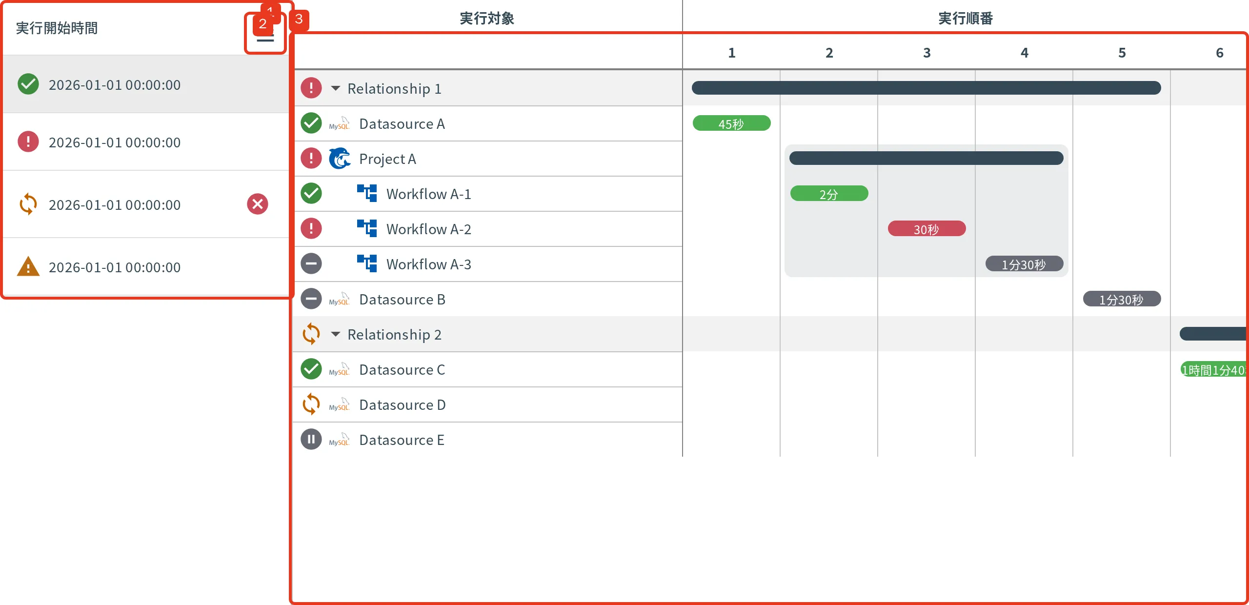Click Workflow A-3's gray 1分30秒 bar
Viewport: 1249px width, 605px height.
[1024, 264]
